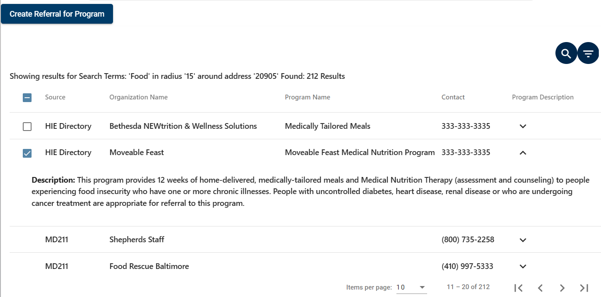Click the (410) 997-5333 contact number
The image size is (601, 297).
467,266
